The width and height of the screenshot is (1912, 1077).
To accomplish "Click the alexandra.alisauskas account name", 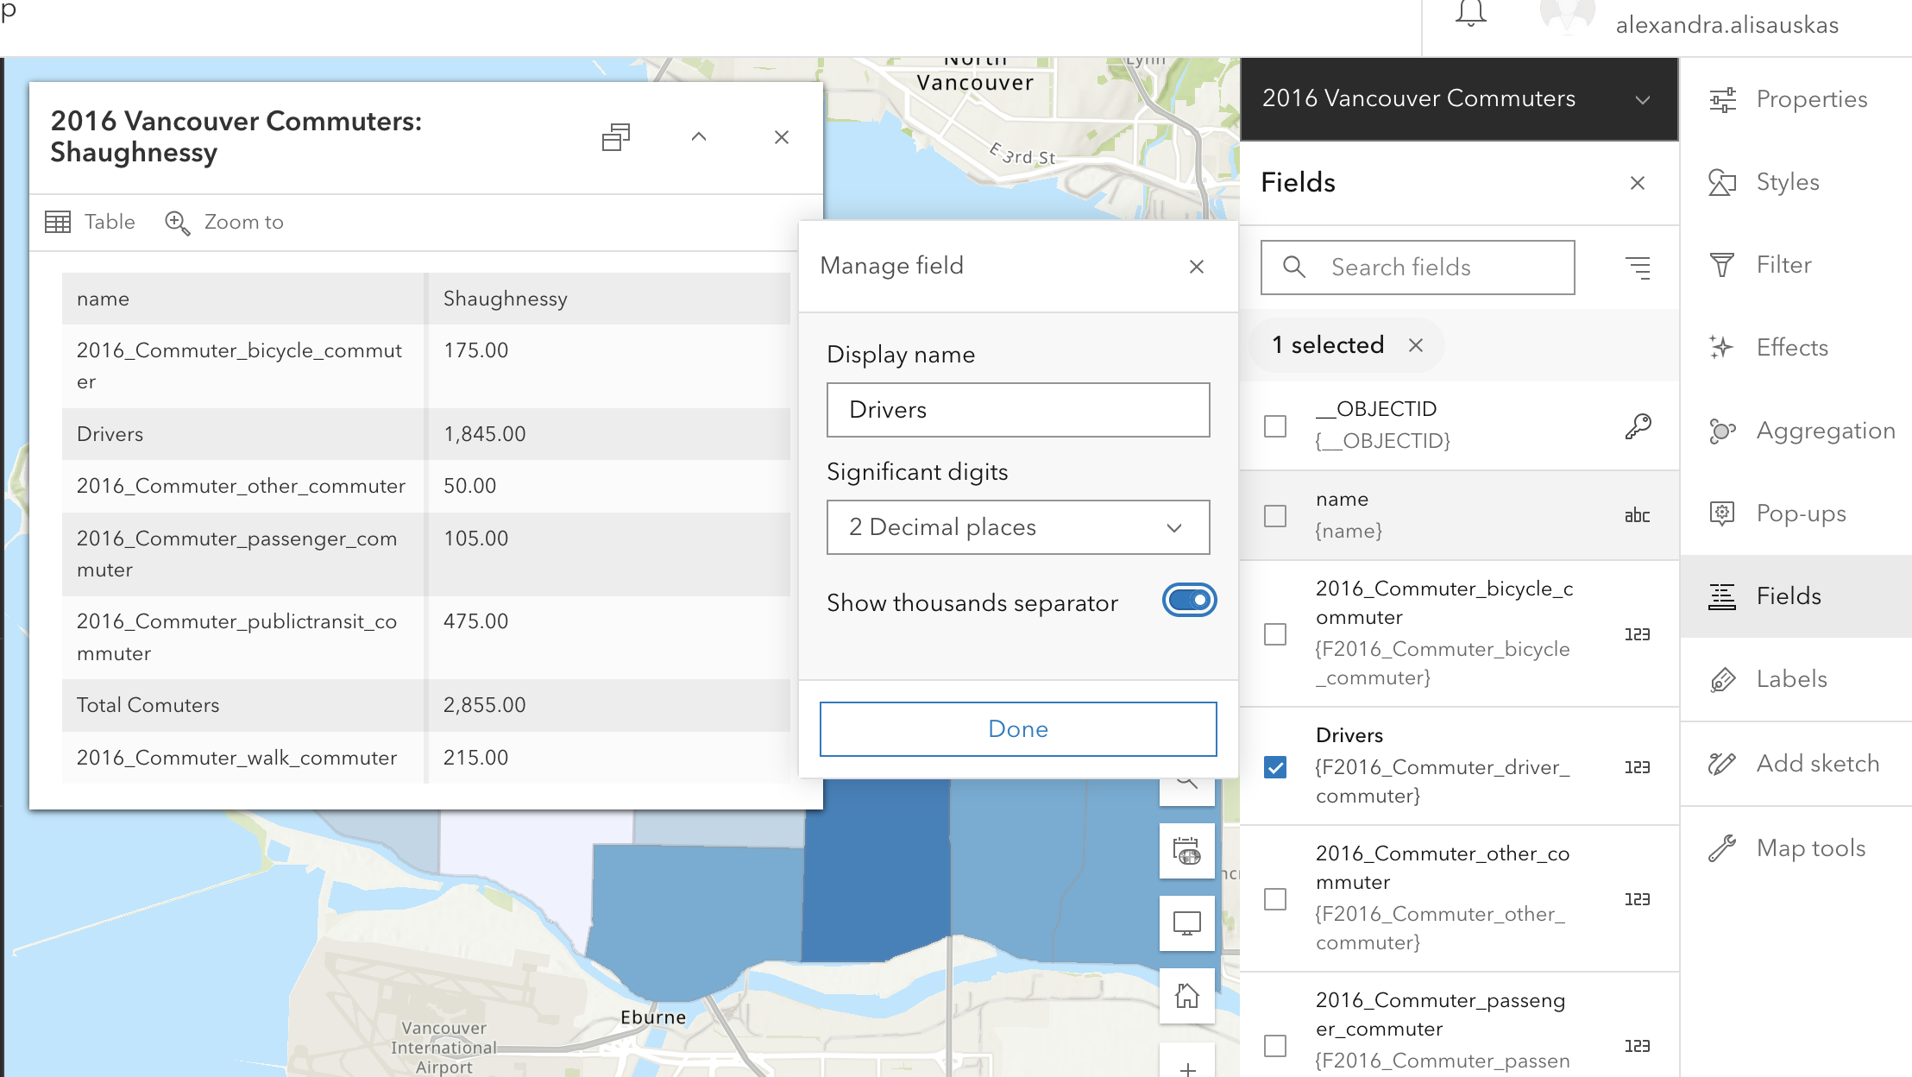I will point(1726,25).
